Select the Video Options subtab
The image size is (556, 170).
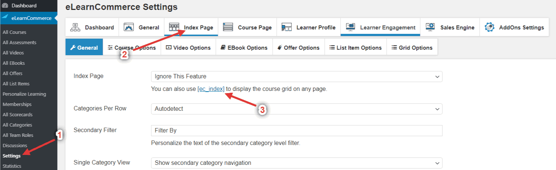coord(188,47)
